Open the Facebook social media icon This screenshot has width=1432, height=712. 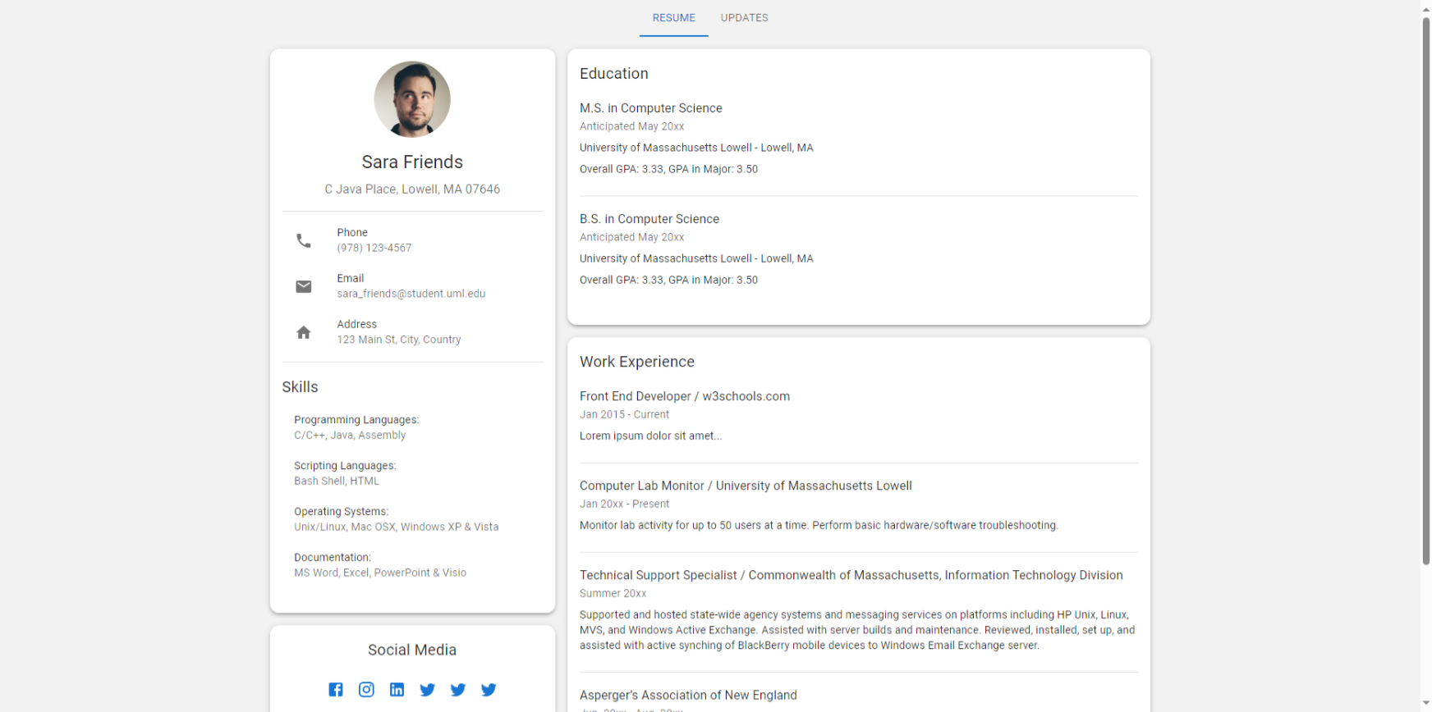336,689
